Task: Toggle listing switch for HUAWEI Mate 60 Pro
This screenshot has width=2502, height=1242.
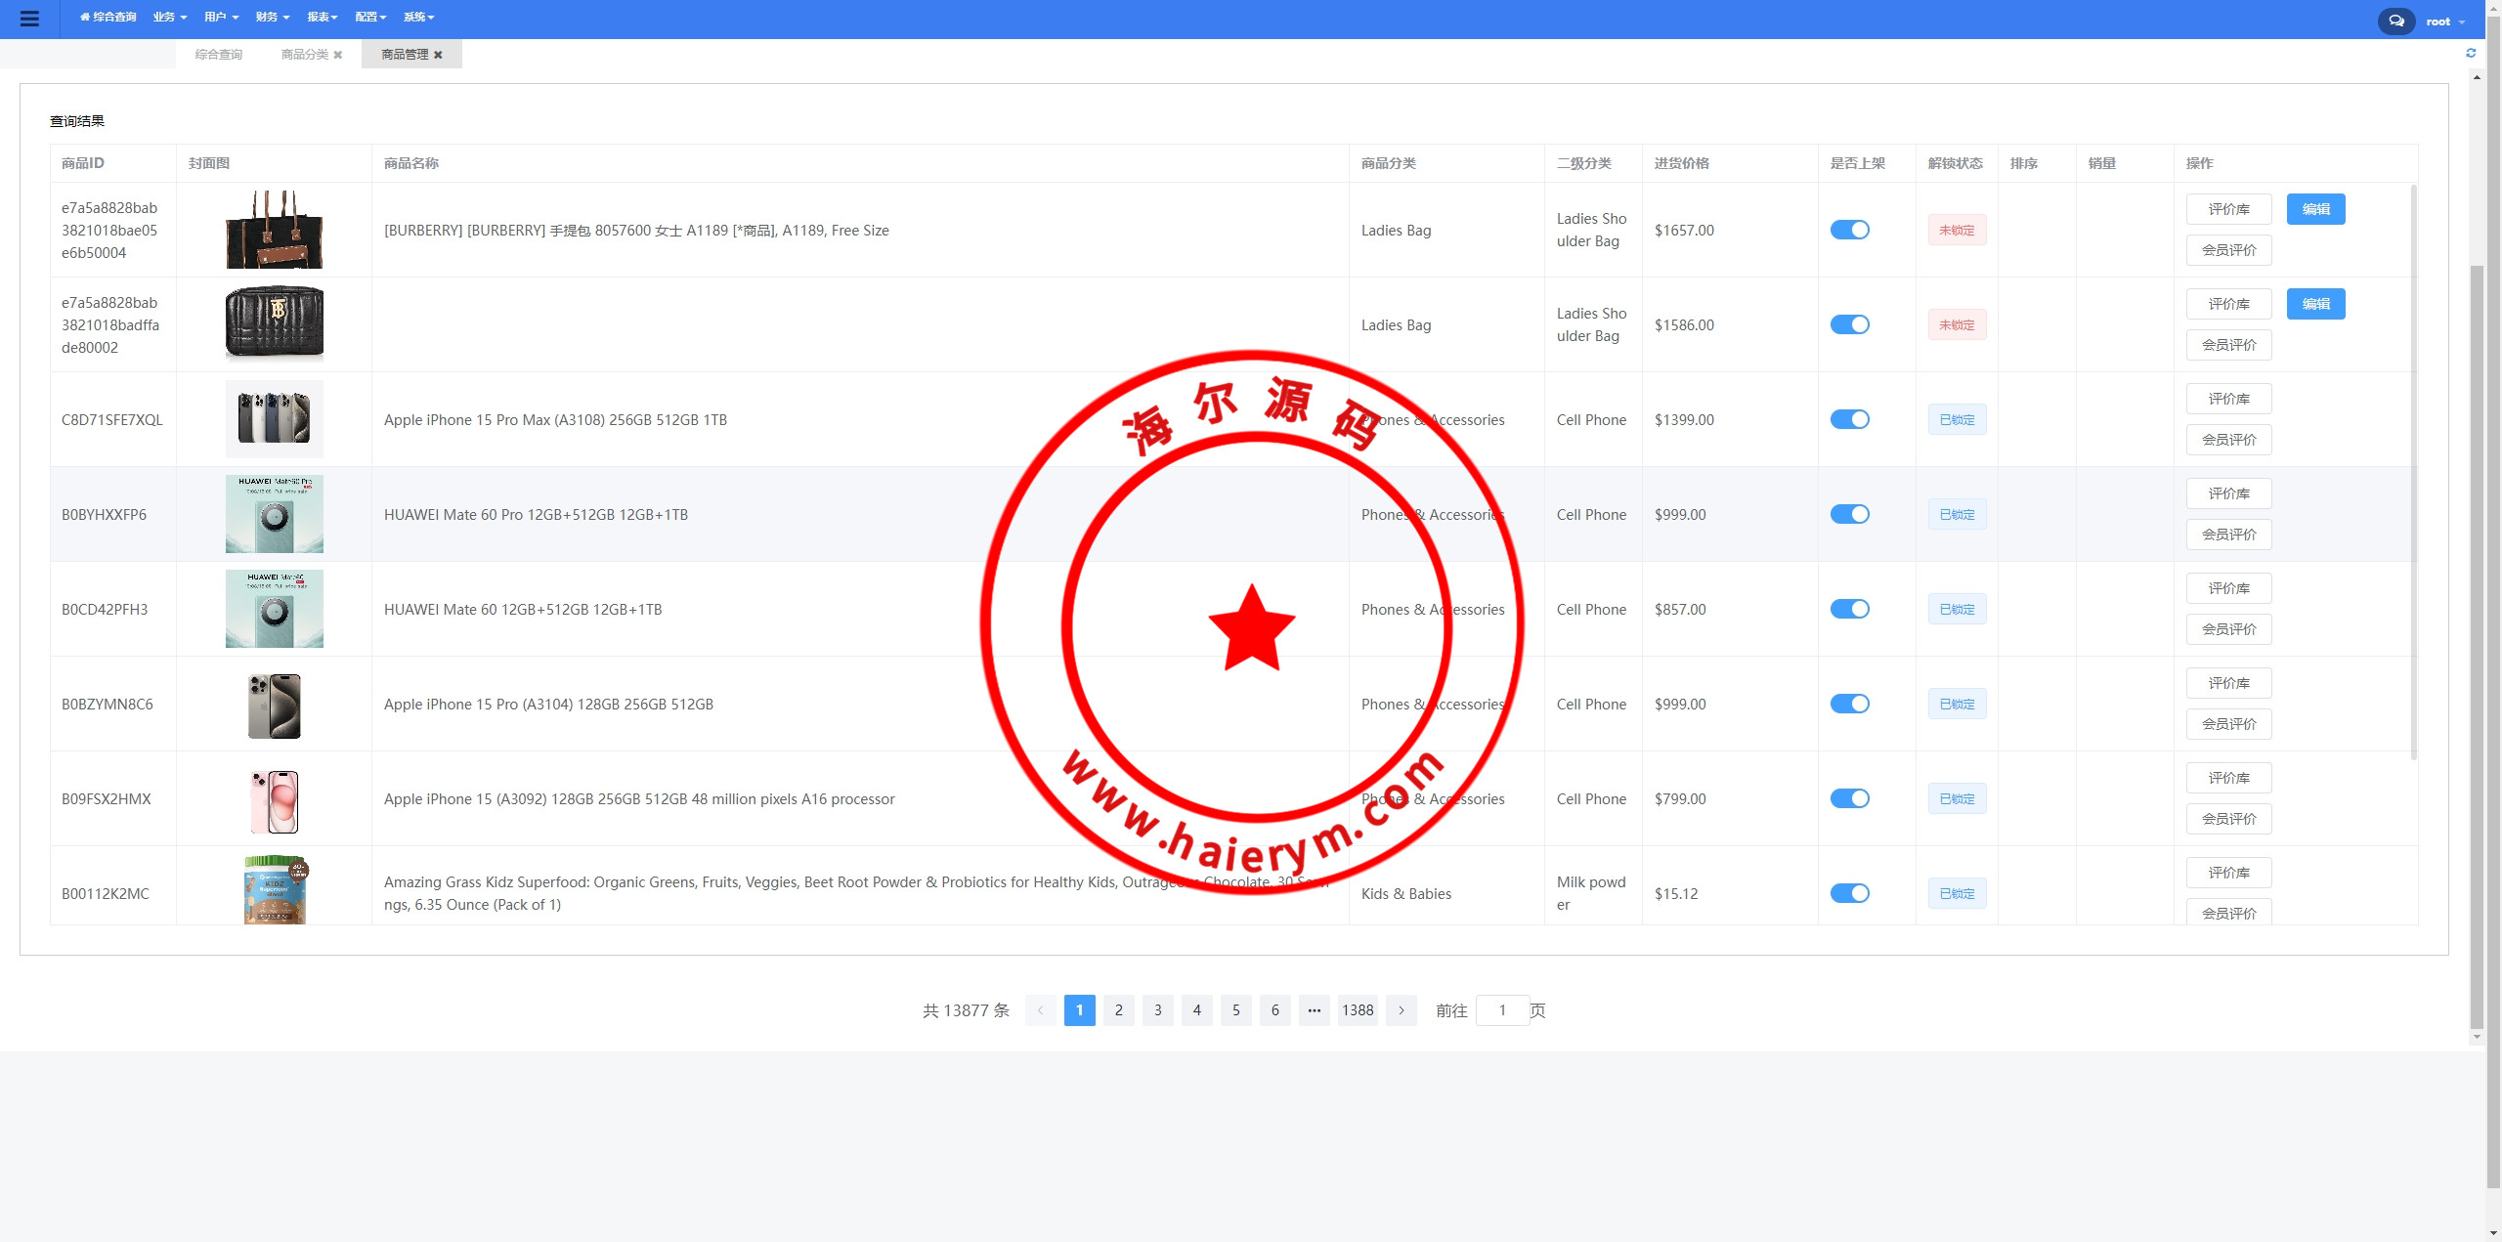Action: (x=1849, y=514)
